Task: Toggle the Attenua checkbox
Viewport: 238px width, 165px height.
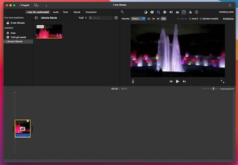Action: [x=178, y=19]
